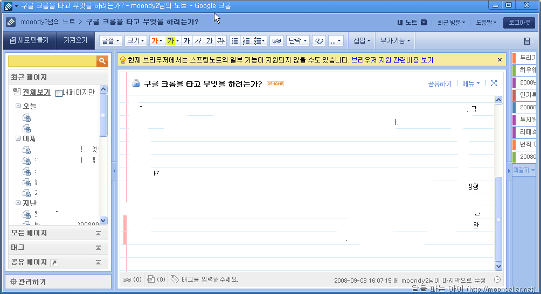Click the 가져오기 import button

pyautogui.click(x=75, y=40)
